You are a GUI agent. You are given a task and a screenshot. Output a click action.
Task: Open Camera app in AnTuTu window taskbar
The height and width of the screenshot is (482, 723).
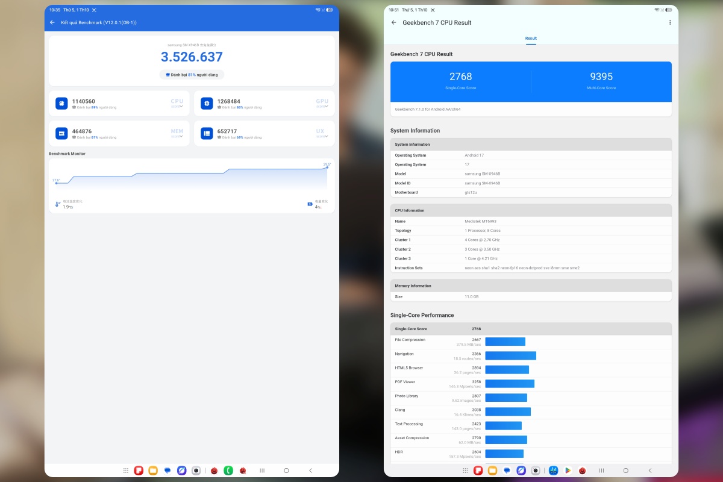pos(196,471)
